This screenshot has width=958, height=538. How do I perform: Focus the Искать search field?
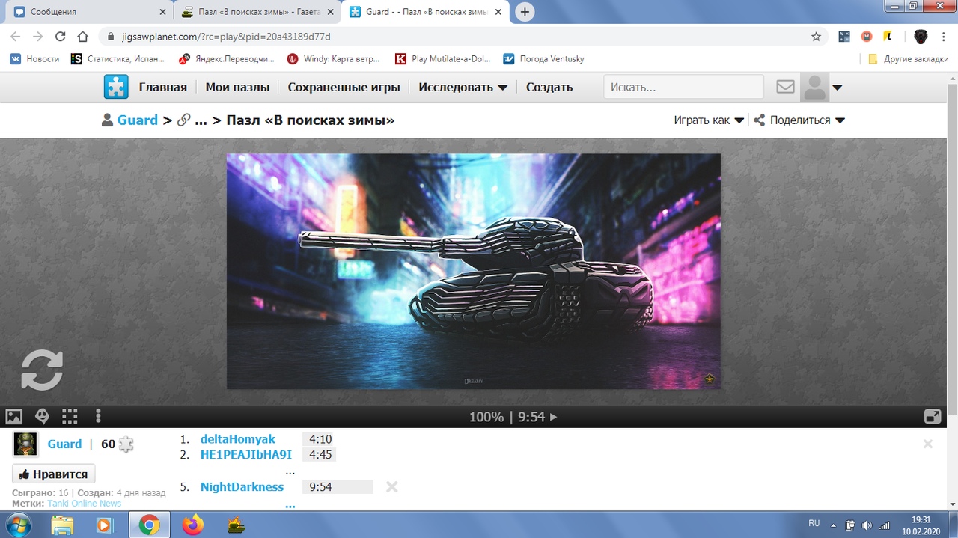pos(684,87)
